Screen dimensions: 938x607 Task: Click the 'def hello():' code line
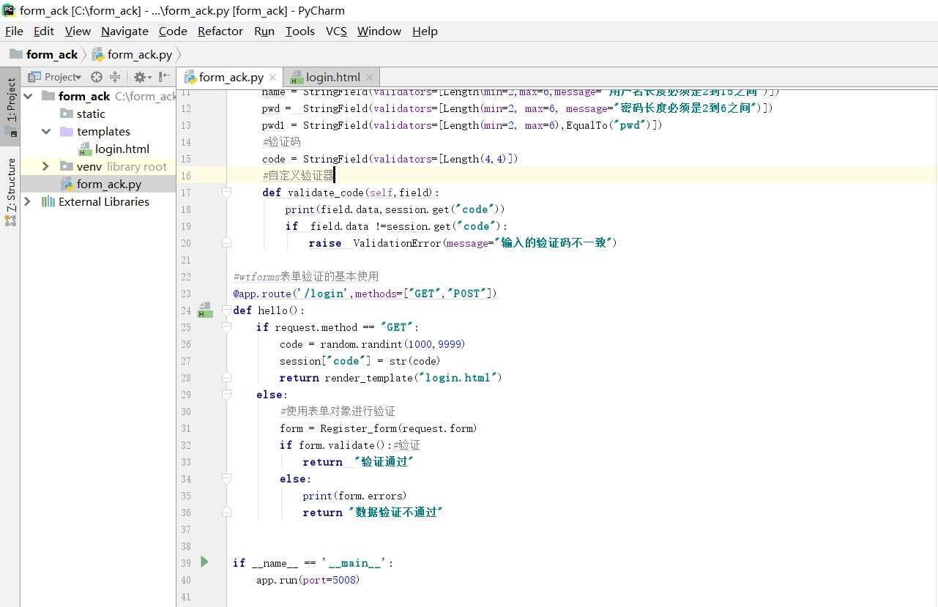click(x=269, y=310)
